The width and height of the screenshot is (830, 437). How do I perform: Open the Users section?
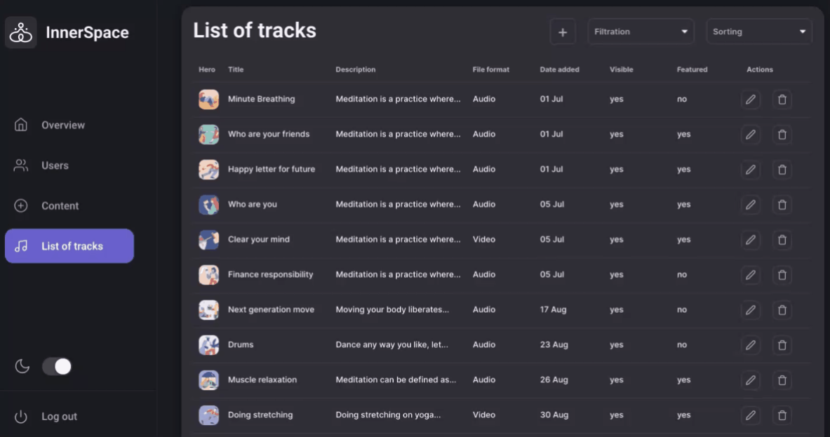pyautogui.click(x=55, y=166)
